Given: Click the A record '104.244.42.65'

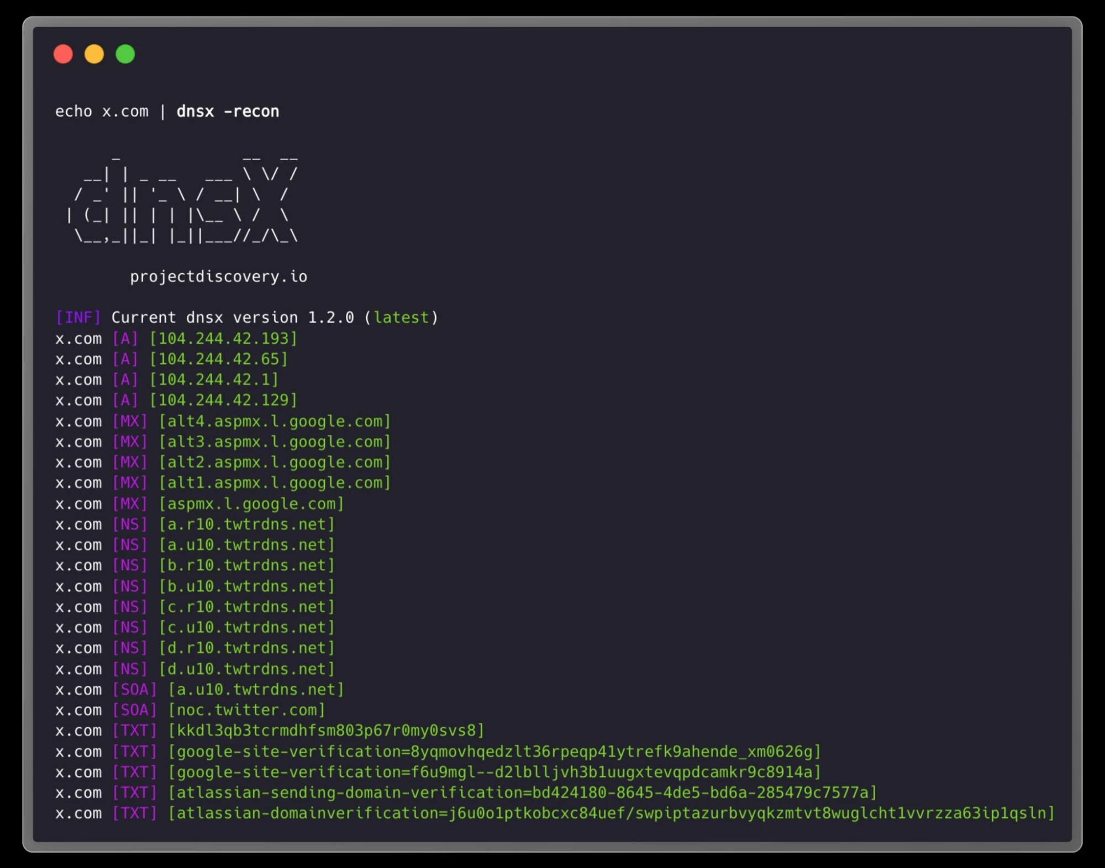Looking at the screenshot, I should 219,359.
